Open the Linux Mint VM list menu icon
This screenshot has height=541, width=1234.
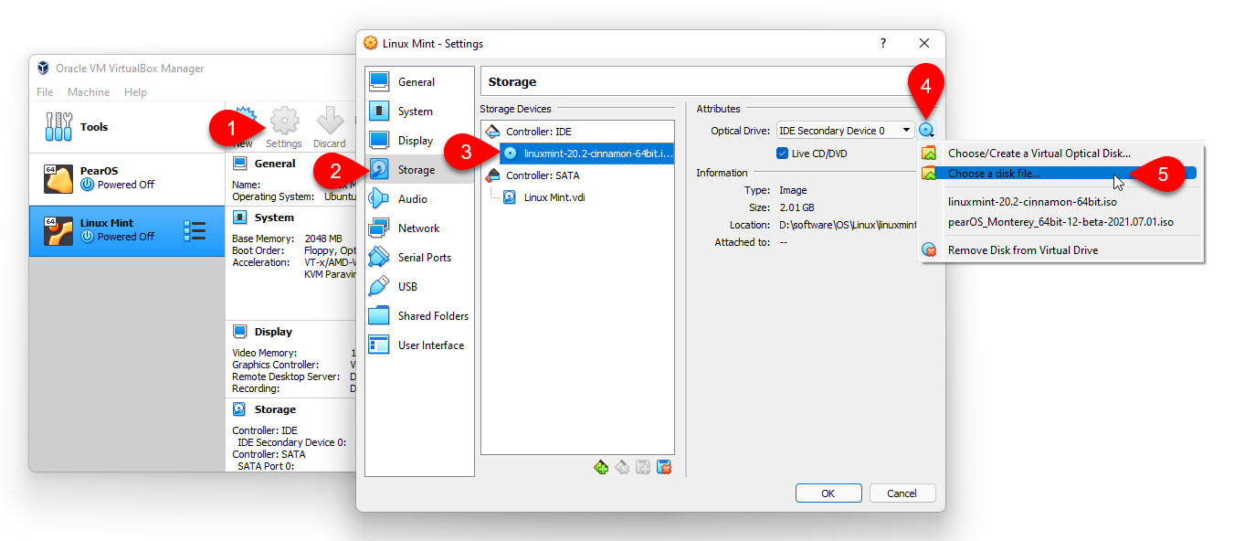point(195,230)
